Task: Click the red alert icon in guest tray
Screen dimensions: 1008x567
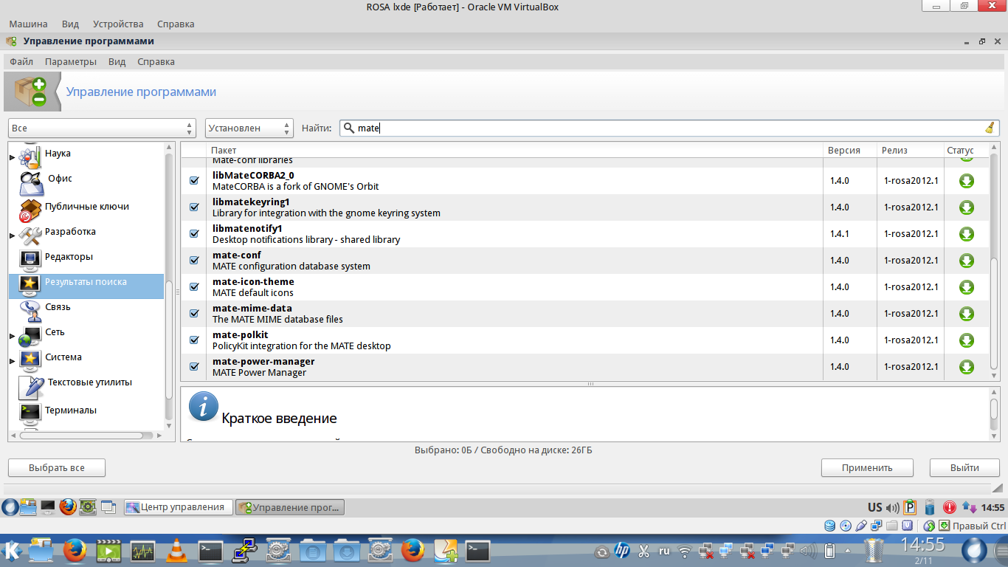Action: click(950, 507)
